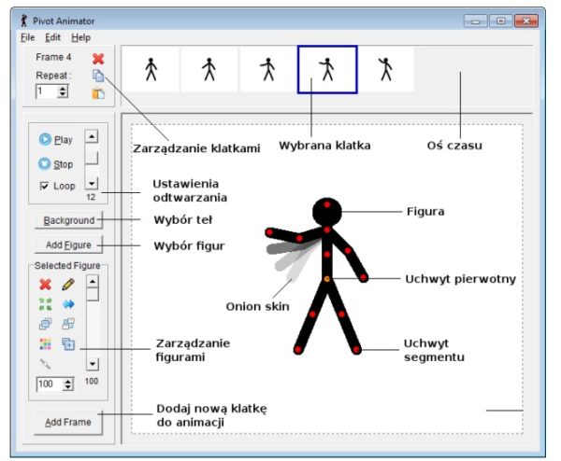Delete the current frame with red X
Image resolution: width=561 pixels, height=461 pixels.
pyautogui.click(x=98, y=58)
